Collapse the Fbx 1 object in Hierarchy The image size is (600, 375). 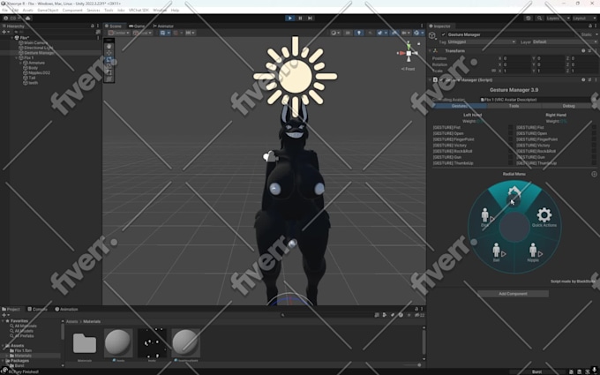pos(17,57)
